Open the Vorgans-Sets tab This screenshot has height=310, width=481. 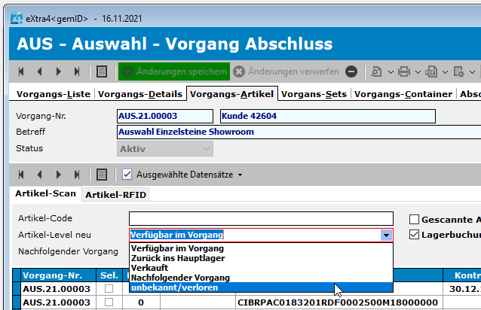point(314,94)
